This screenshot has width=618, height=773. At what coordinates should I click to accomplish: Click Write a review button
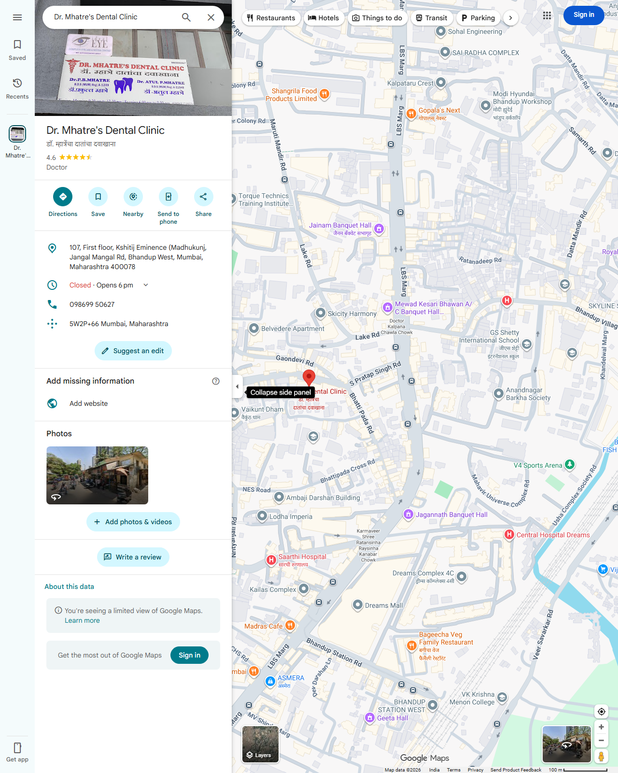pyautogui.click(x=133, y=557)
